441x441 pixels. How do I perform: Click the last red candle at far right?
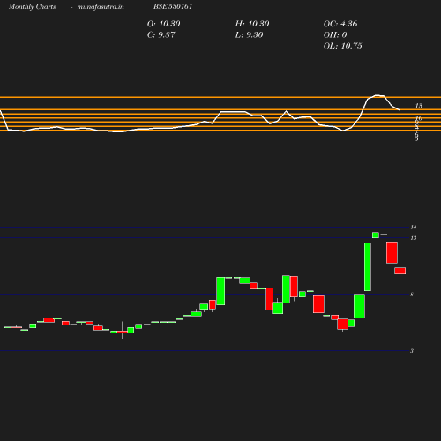tap(400, 271)
